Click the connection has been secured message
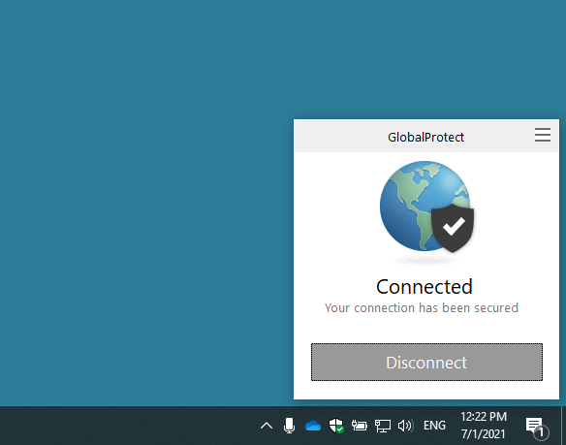Screen dimensions: 566x445 pos(422,307)
